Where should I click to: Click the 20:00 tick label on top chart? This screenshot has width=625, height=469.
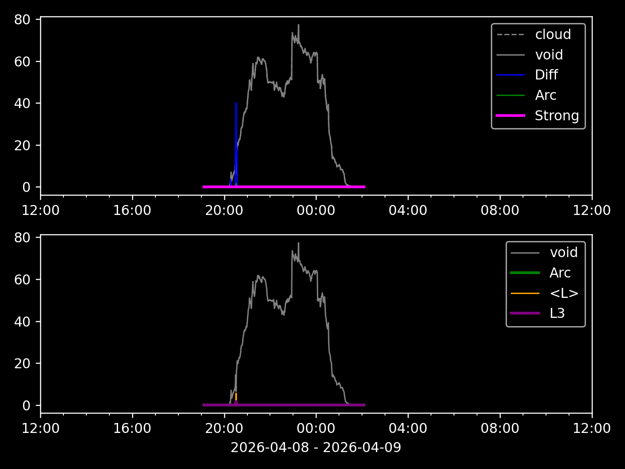pyautogui.click(x=224, y=211)
